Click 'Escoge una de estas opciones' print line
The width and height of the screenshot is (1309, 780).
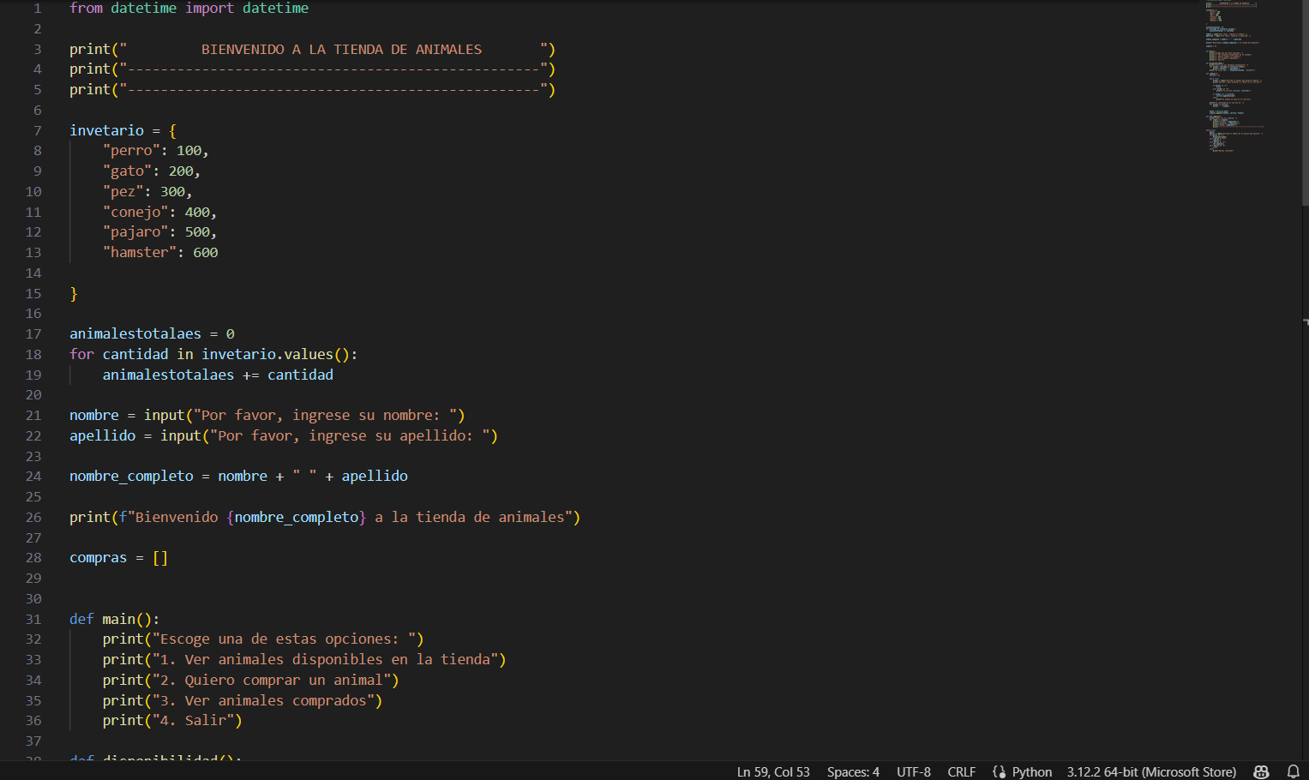pyautogui.click(x=263, y=639)
